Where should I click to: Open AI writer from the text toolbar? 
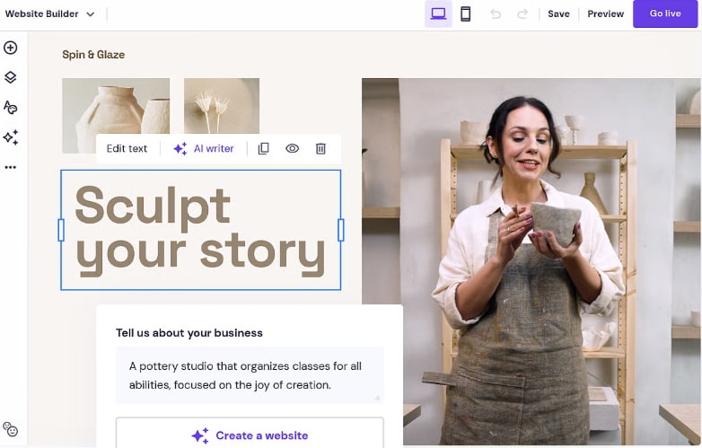click(204, 149)
